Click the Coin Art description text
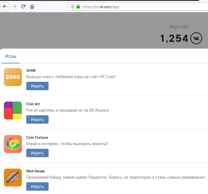Screen dimensions: 208x194 tap(68, 110)
